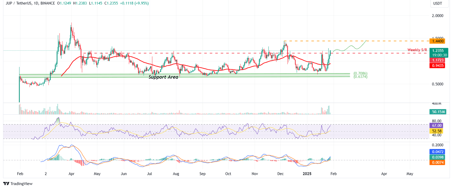Toggle the orange 0.0074 signal line label
Image resolution: width=453 pixels, height=189 pixels.
coord(438,162)
